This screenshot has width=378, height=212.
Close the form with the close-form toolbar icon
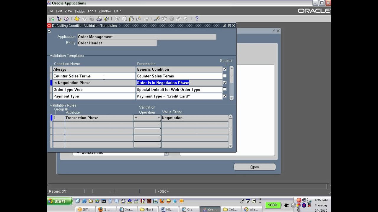(106, 19)
